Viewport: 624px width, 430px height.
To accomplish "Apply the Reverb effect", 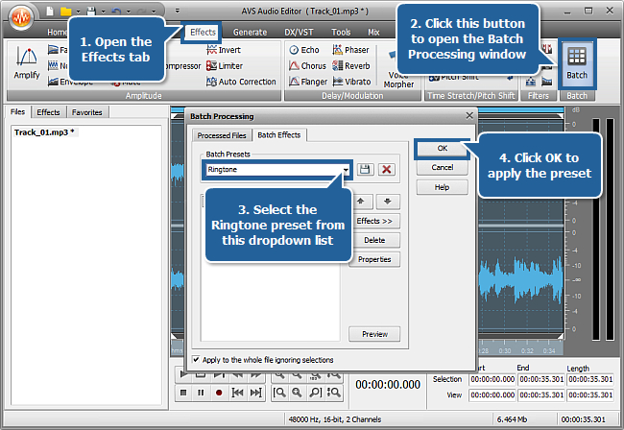I will pos(351,65).
